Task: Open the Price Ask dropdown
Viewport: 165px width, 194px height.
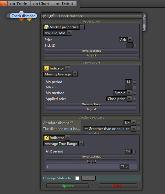Action: click(x=130, y=40)
